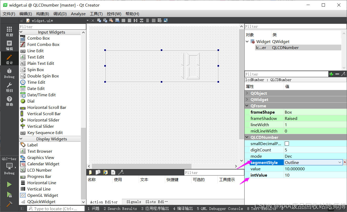Apply form layout to the widget

(x=148, y=20)
